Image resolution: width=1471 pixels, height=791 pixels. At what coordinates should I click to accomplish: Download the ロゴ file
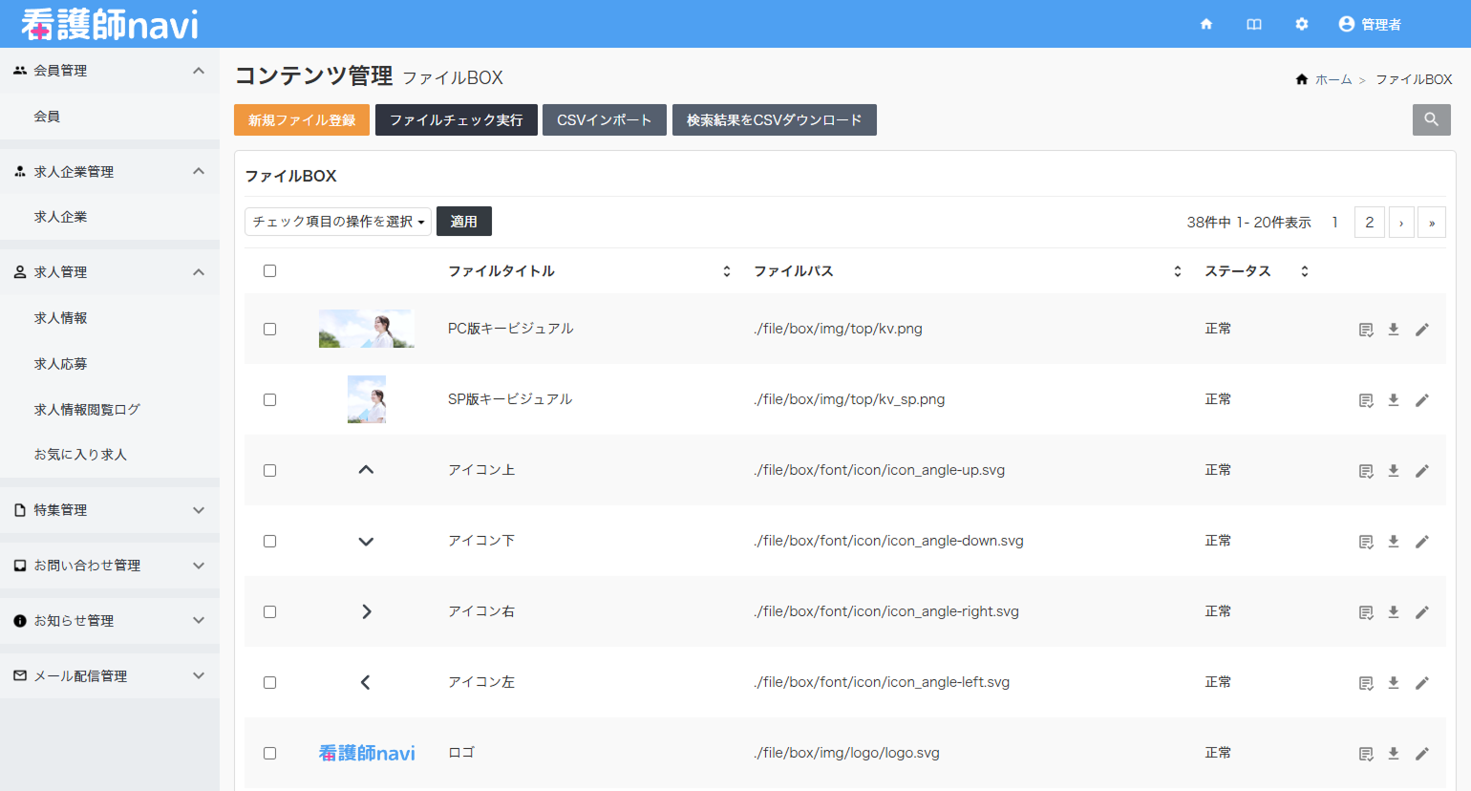click(x=1394, y=754)
